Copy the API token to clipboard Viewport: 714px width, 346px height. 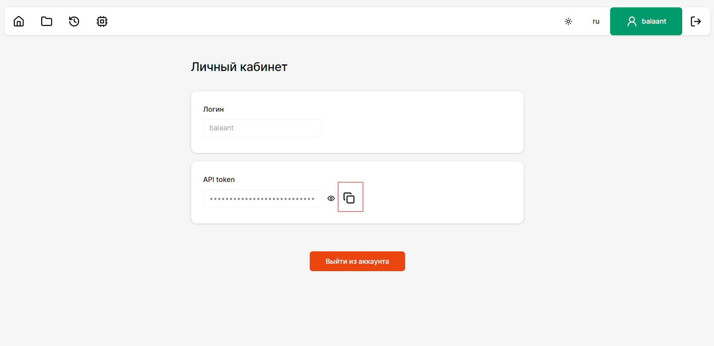tap(349, 198)
